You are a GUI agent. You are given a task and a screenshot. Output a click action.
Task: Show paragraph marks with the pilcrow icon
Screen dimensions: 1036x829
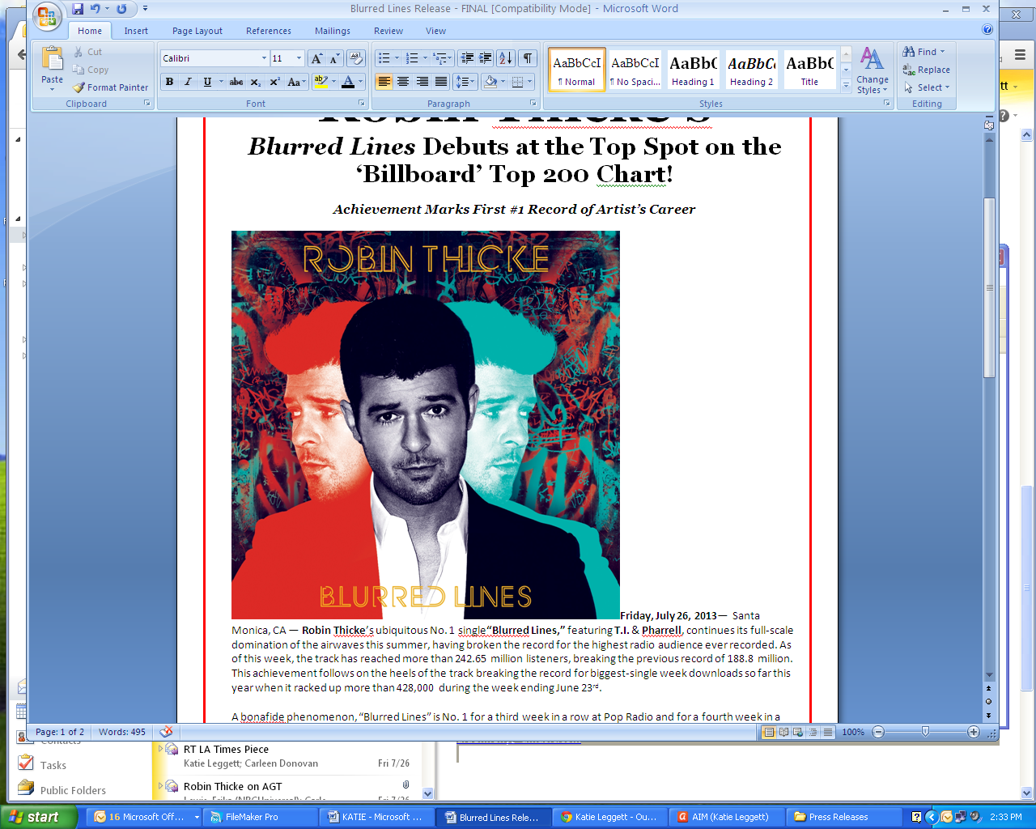528,58
